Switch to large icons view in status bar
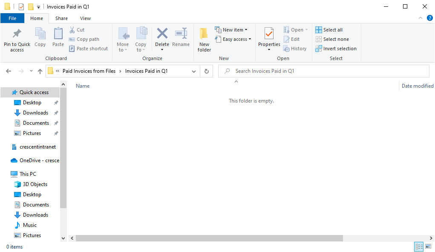 (x=429, y=246)
